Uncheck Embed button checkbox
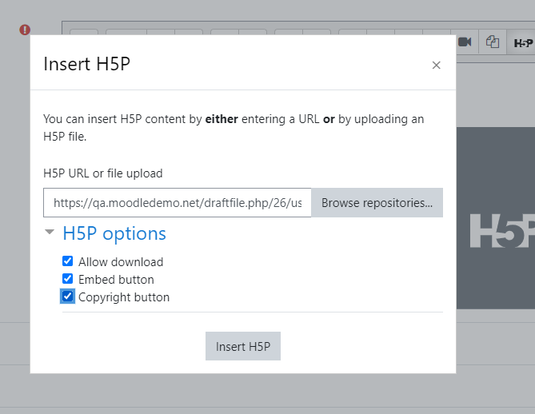Viewport: 535px width, 414px height. (x=67, y=279)
